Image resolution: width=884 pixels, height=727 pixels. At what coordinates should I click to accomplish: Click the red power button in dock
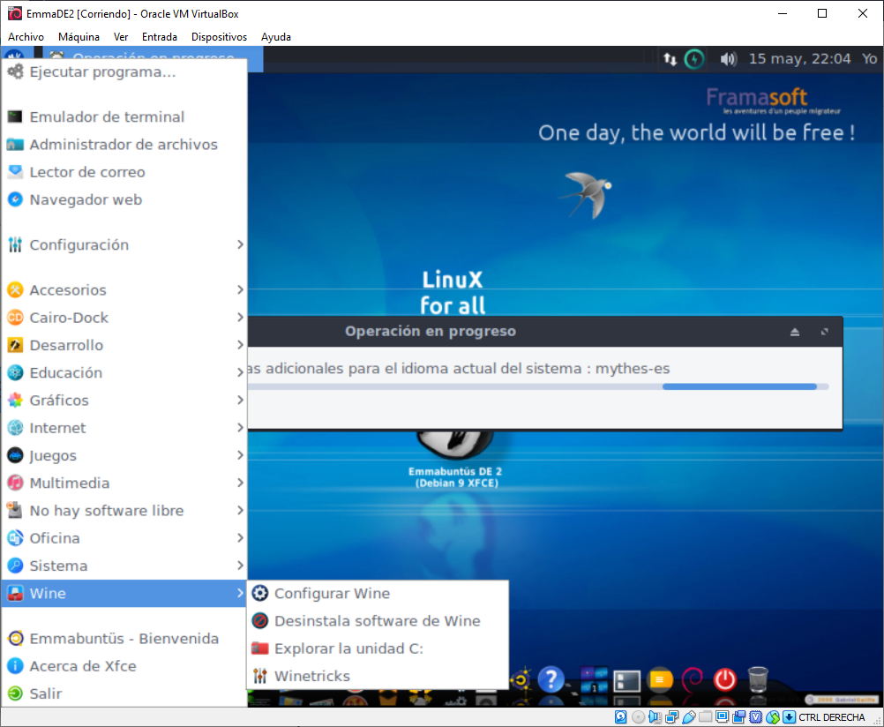point(724,679)
